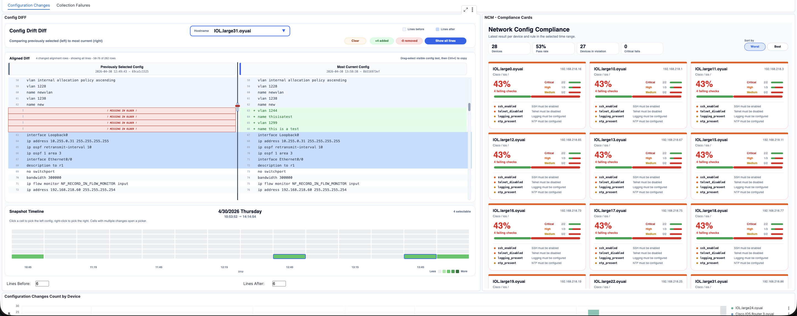
Task: Expand the Config DIFF panel to fullscreen
Action: pos(466,10)
